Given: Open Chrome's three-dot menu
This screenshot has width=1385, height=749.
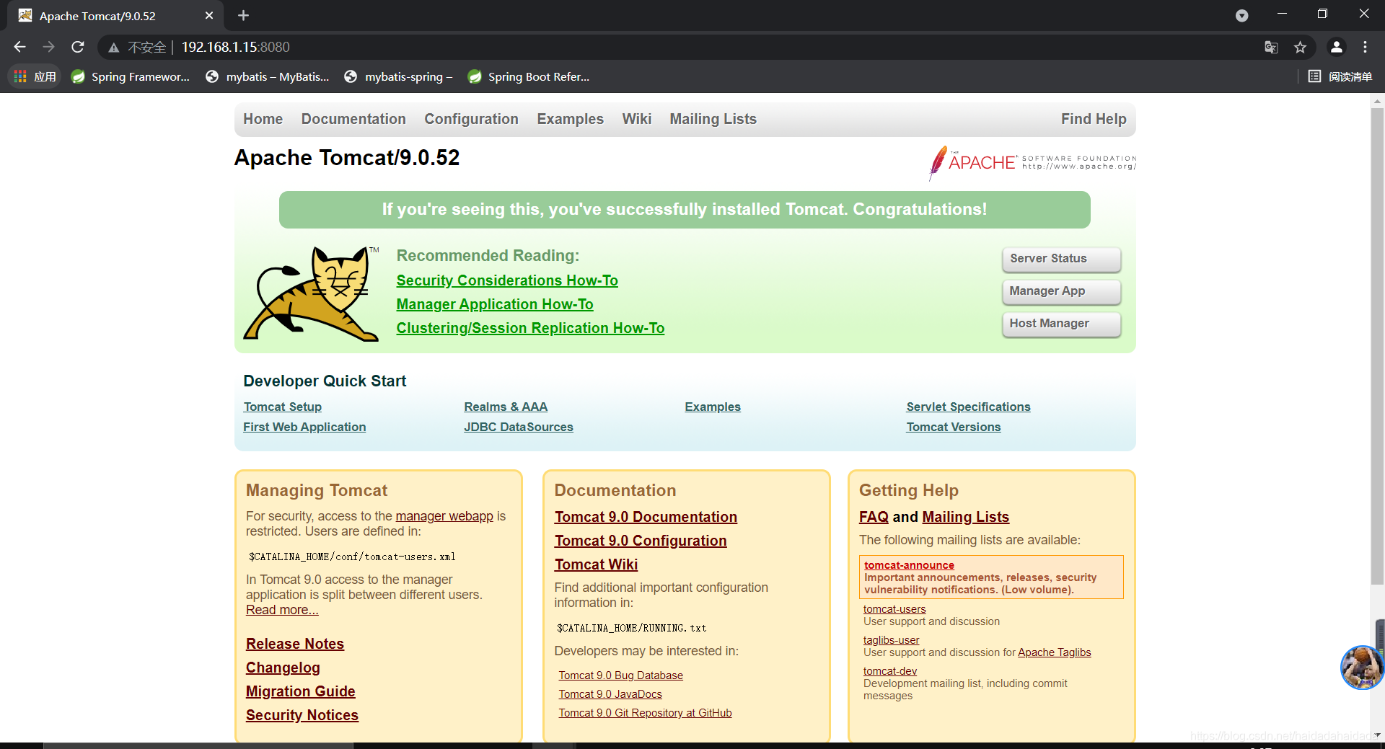Looking at the screenshot, I should tap(1366, 47).
